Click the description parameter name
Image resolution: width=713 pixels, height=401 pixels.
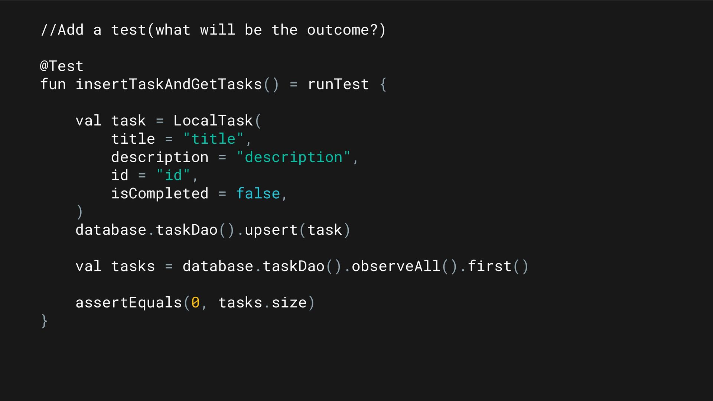coord(160,157)
